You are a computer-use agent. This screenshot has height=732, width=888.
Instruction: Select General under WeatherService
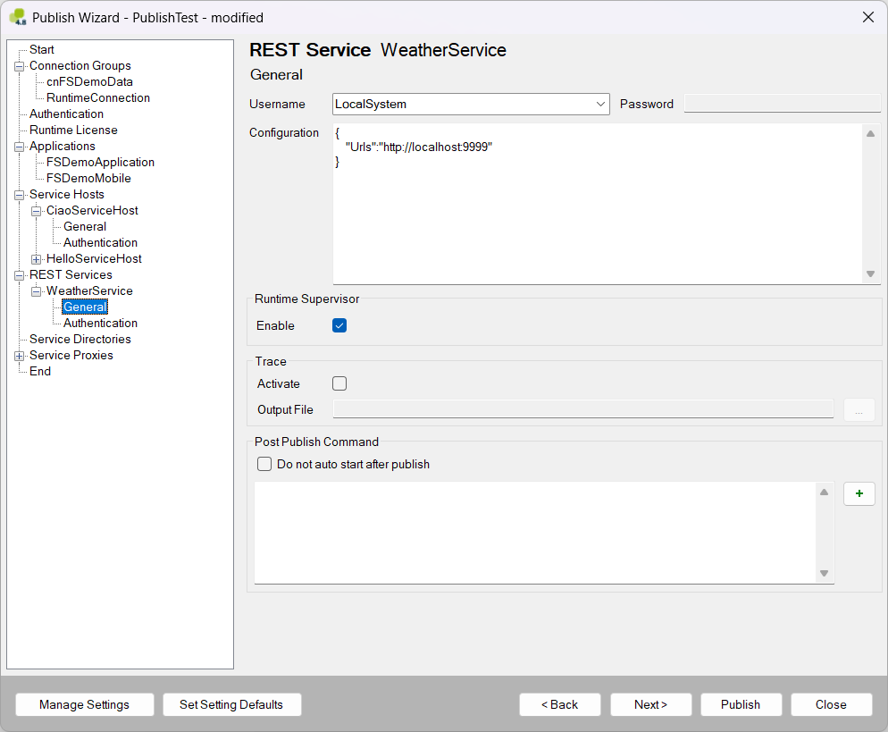point(85,307)
